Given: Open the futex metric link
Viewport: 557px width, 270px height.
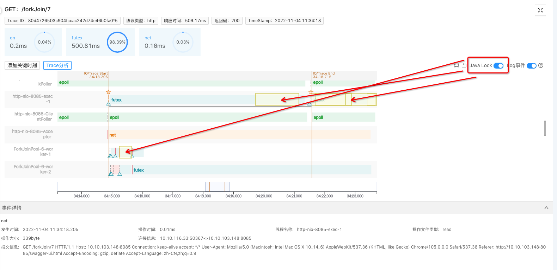Looking at the screenshot, I should 77,38.
